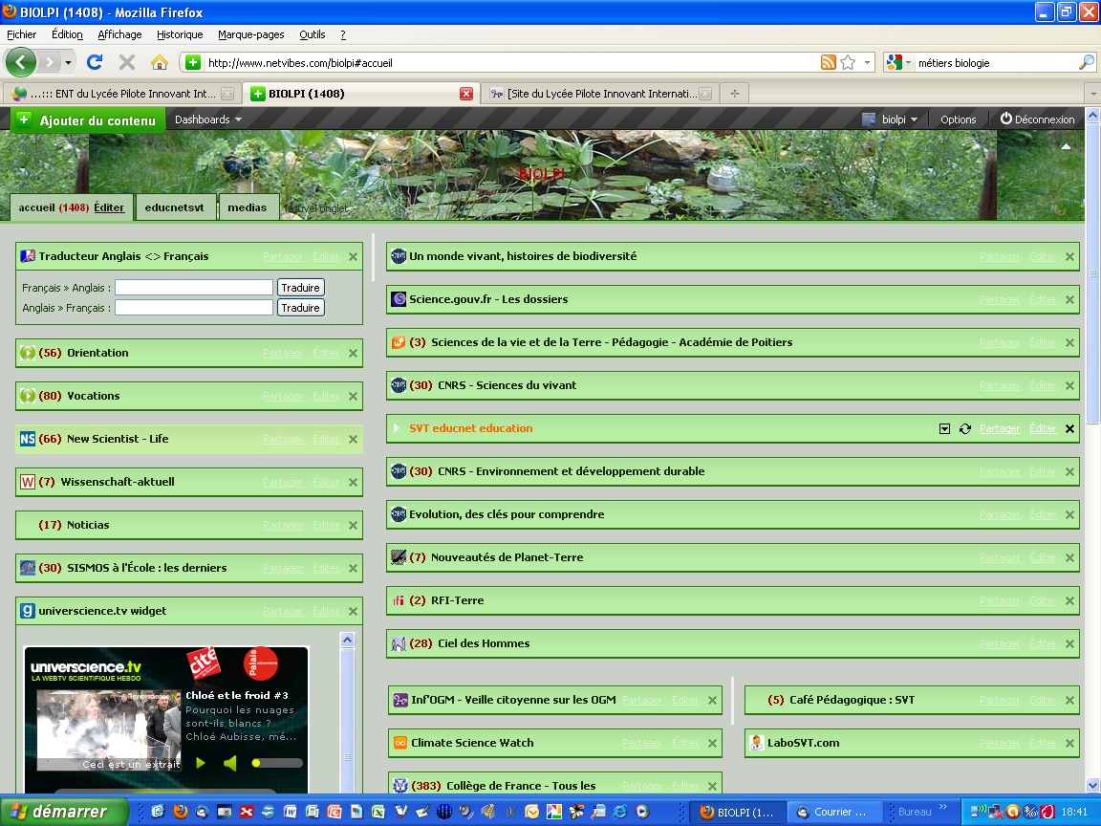Click the Ajouter du contenu button

click(x=86, y=120)
